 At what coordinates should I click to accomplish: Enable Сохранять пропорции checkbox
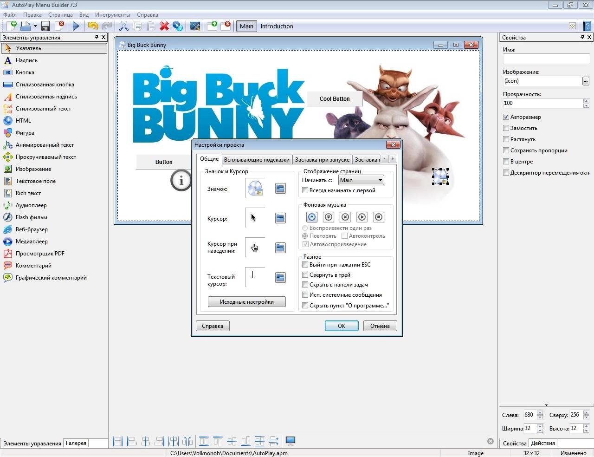coord(506,150)
